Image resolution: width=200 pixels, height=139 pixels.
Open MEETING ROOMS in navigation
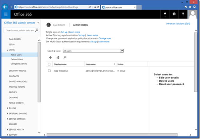pyautogui.click(x=17, y=87)
